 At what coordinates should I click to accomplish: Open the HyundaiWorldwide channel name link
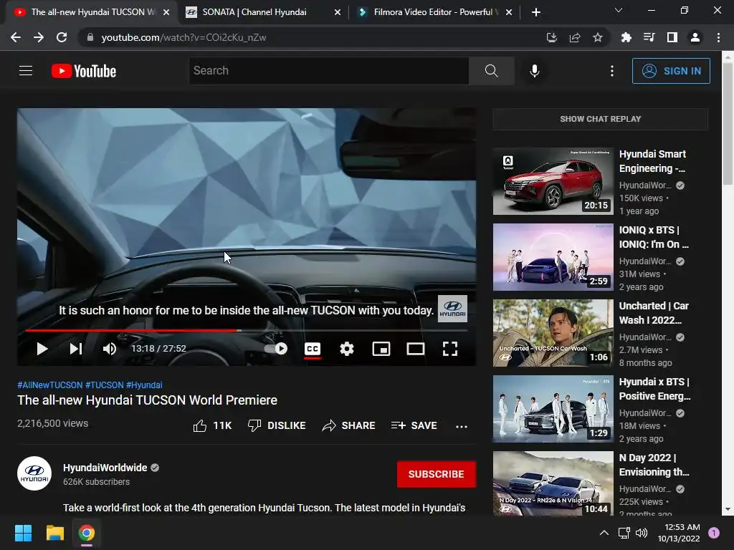point(105,468)
